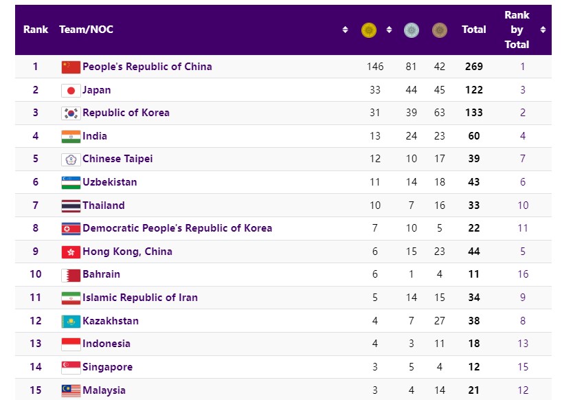Click Malaysia's total medals 21
The height and width of the screenshot is (400, 562).
[474, 390]
